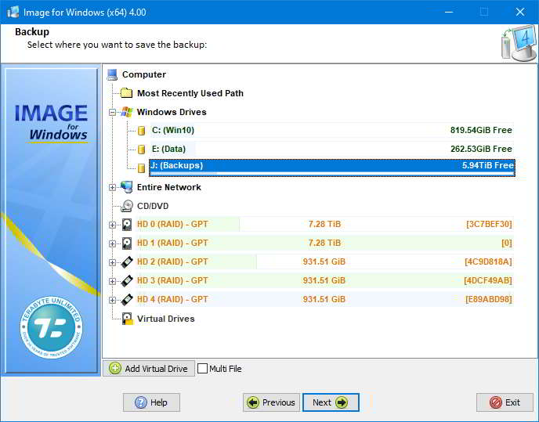The height and width of the screenshot is (422, 539).
Task: Select the Windows Drives label
Action: (172, 112)
